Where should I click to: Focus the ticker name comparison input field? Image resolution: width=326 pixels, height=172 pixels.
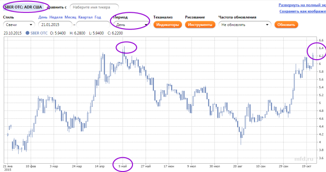pos(94,7)
